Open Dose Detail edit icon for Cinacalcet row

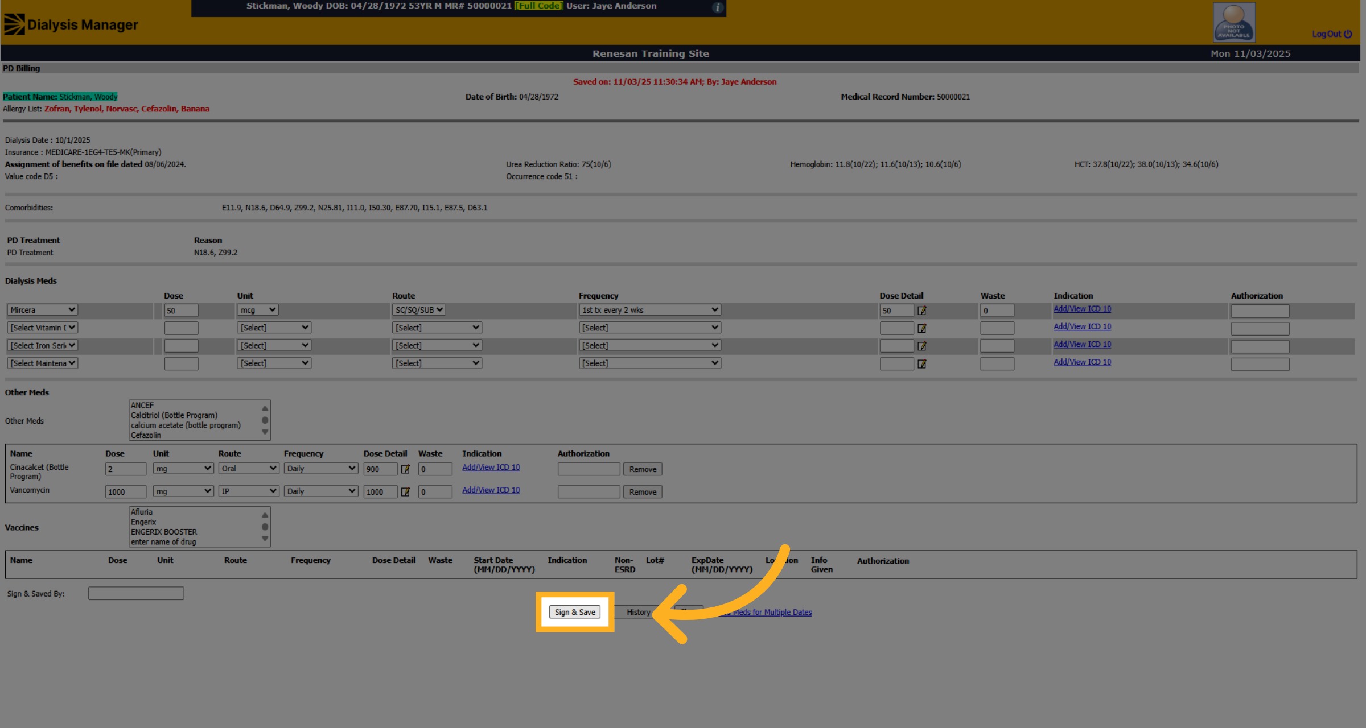tap(405, 469)
